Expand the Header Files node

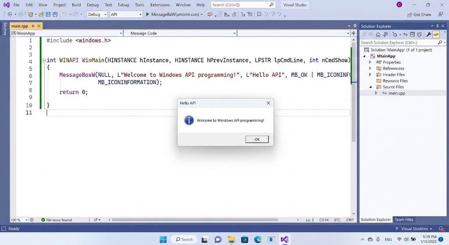(370, 75)
